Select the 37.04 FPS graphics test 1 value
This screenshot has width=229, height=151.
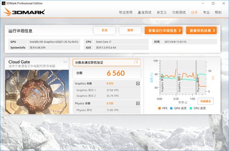112,90
